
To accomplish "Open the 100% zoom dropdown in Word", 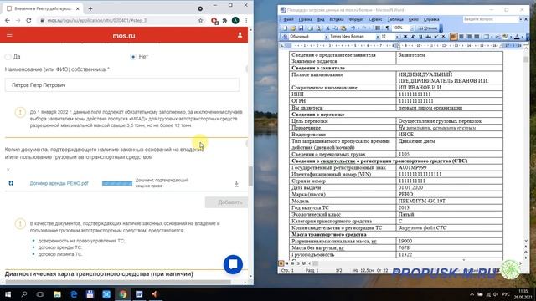I will [412, 28].
